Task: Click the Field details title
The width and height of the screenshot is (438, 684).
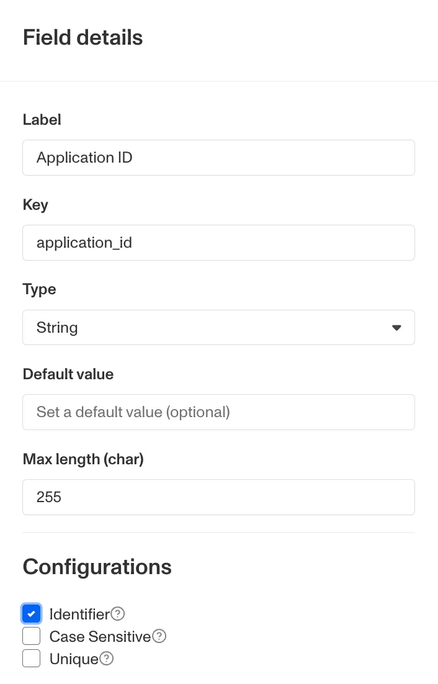Action: pyautogui.click(x=83, y=38)
